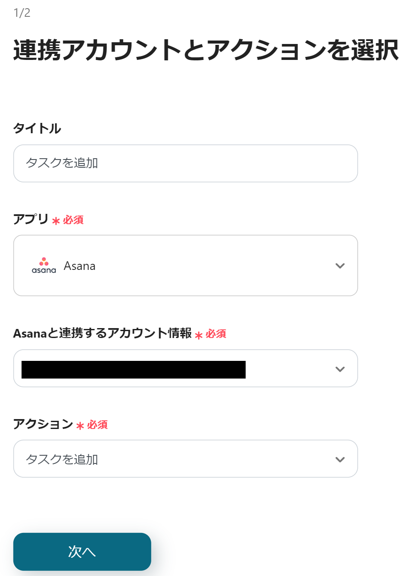412x576 pixels.
Task: Click the Asana logo icon
Action: 44,266
